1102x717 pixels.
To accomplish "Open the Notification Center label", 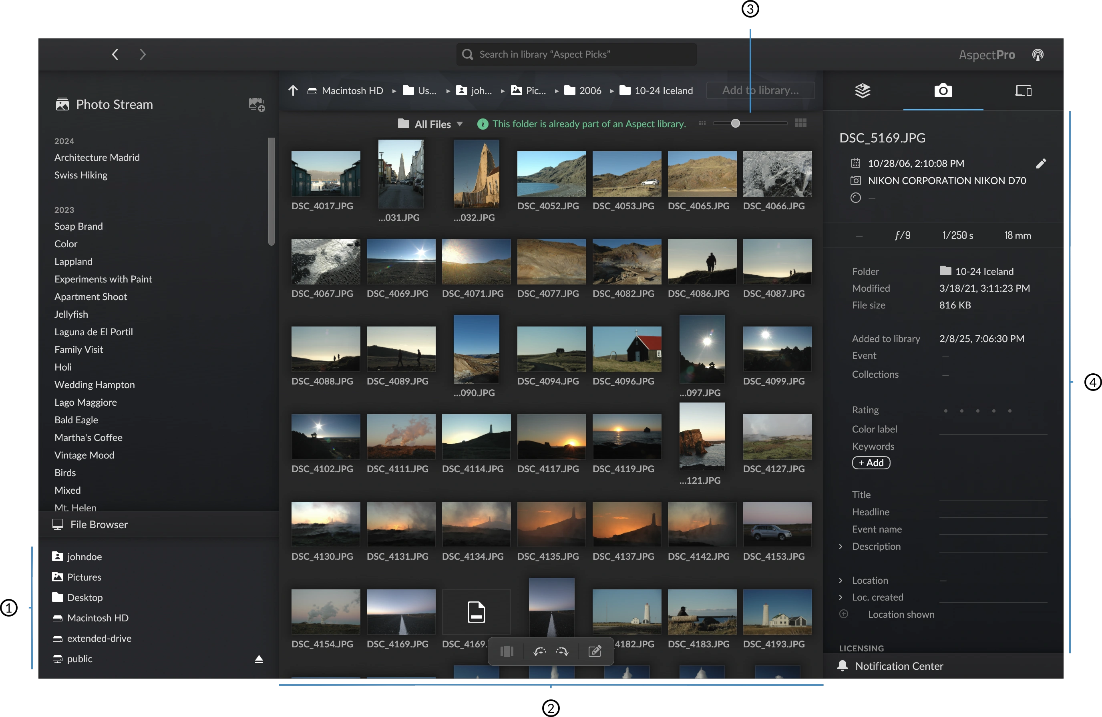I will [899, 666].
